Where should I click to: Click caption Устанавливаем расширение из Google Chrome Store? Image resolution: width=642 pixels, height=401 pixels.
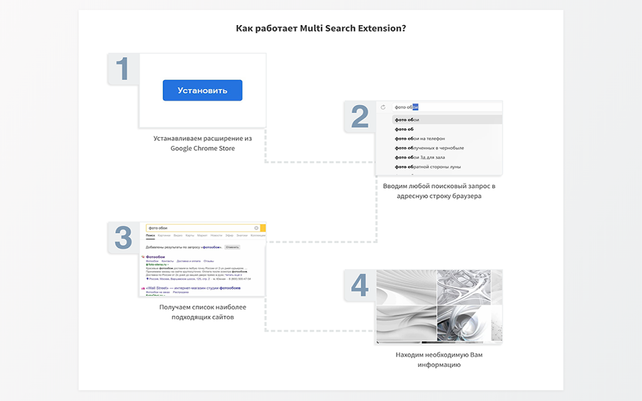point(203,143)
